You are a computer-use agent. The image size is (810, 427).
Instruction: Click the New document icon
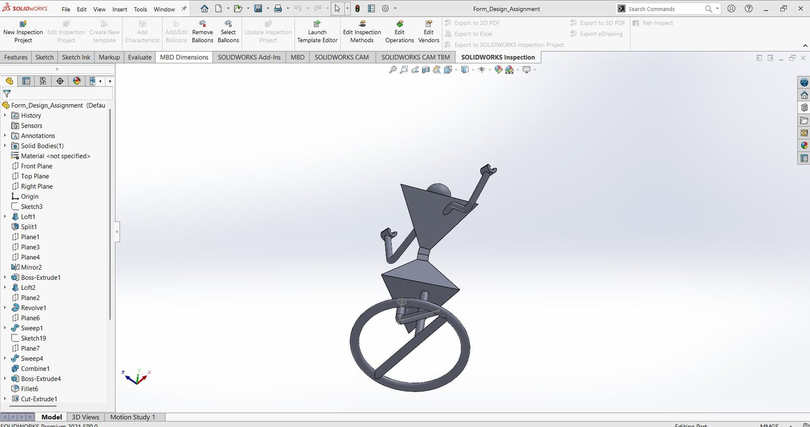(x=218, y=9)
